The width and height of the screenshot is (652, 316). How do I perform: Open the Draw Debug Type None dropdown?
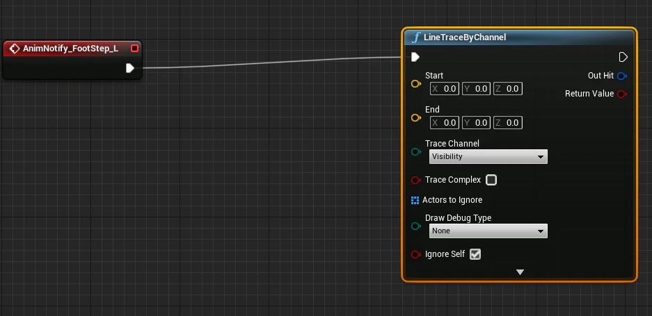pos(488,231)
